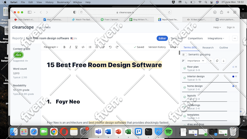Click the check circle for floor plan
The height and width of the screenshot is (139, 247).
(x=185, y=68)
